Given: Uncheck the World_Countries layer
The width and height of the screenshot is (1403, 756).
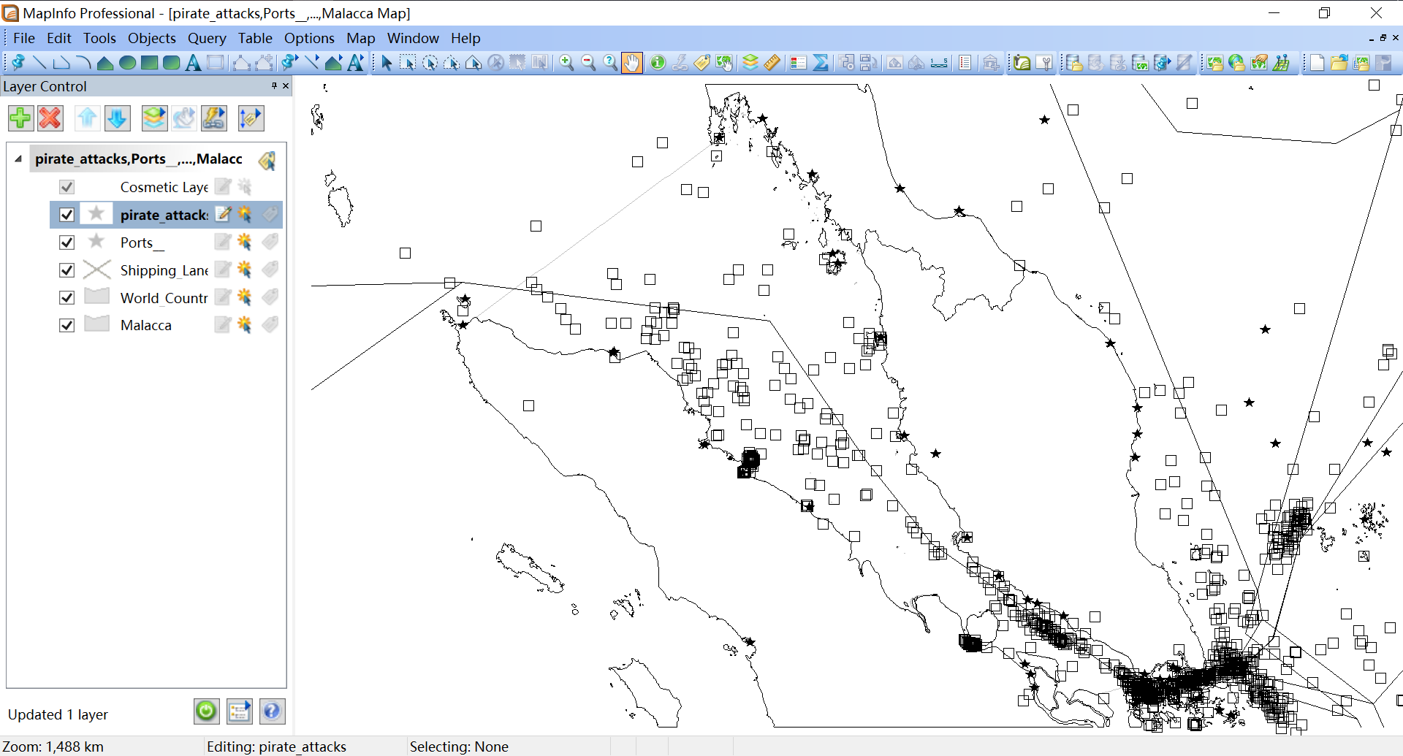Looking at the screenshot, I should coord(66,297).
